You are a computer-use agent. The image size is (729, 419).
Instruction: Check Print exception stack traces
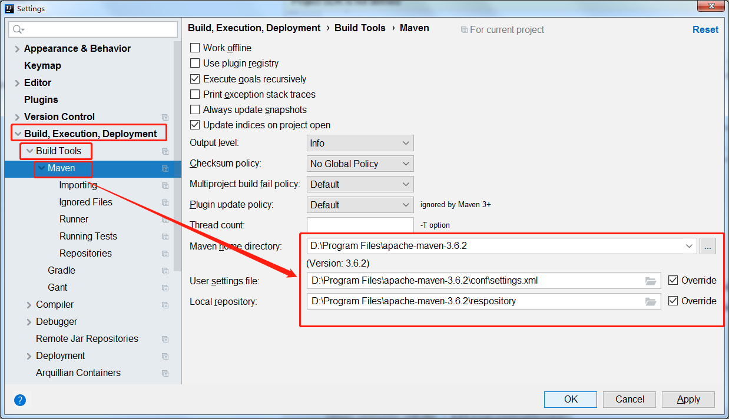click(x=195, y=94)
